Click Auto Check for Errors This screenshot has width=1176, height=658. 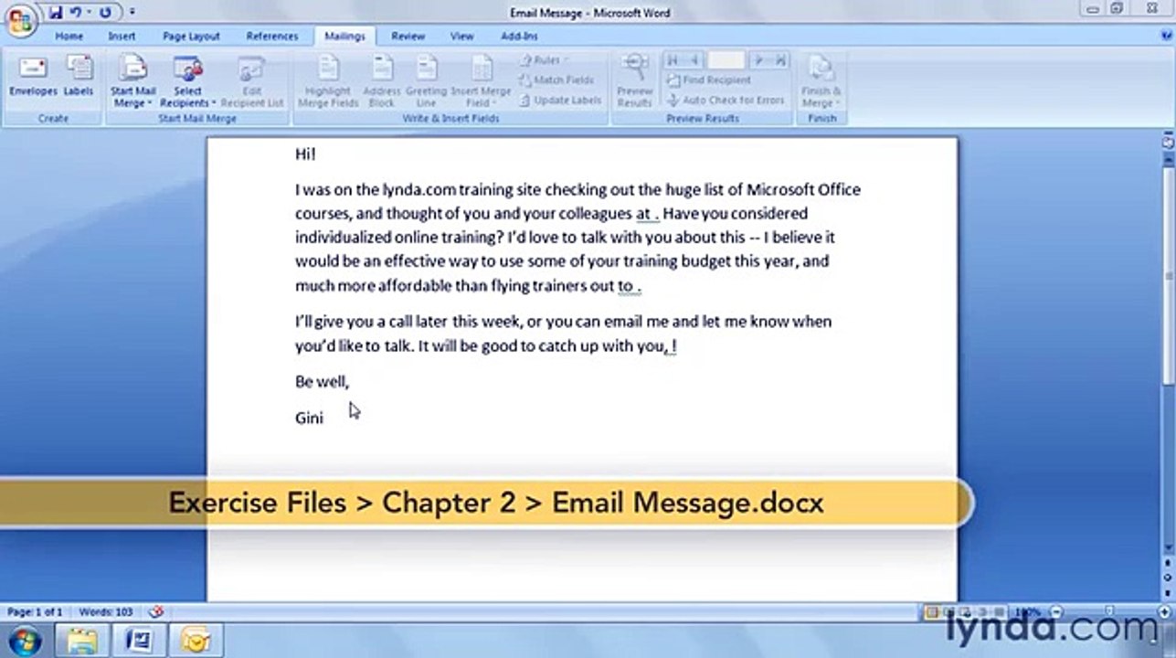[x=726, y=101]
